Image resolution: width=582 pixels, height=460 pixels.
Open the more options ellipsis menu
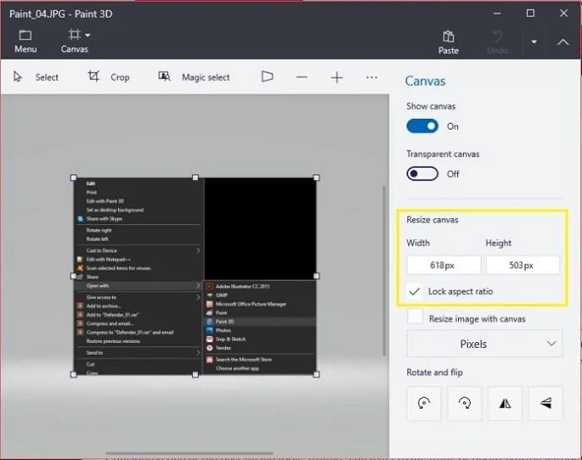[371, 77]
